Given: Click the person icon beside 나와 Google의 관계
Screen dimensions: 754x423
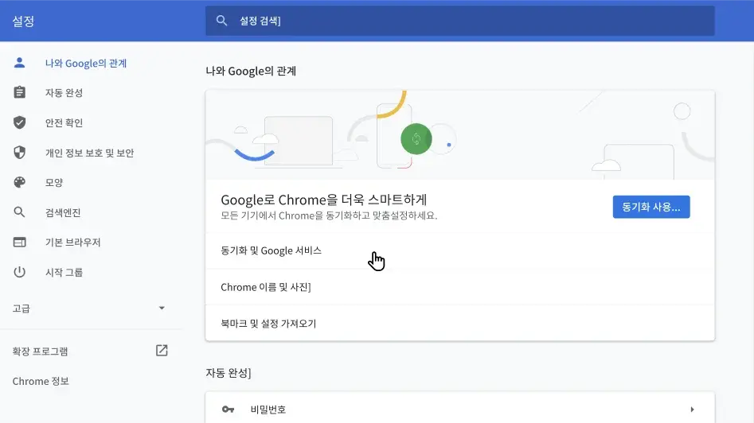Looking at the screenshot, I should pyautogui.click(x=19, y=63).
